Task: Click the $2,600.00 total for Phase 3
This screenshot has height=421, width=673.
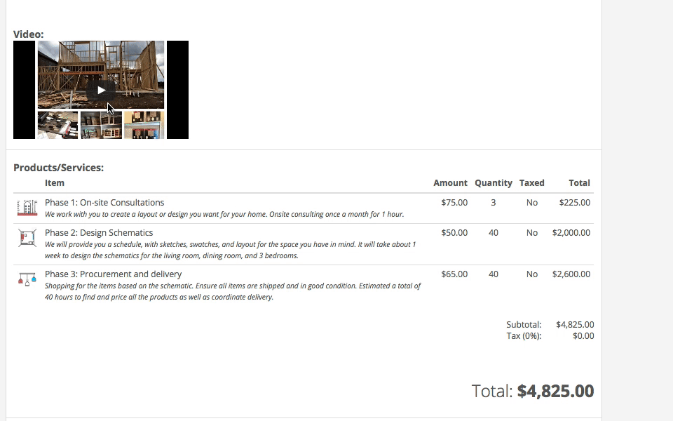Action: click(571, 274)
